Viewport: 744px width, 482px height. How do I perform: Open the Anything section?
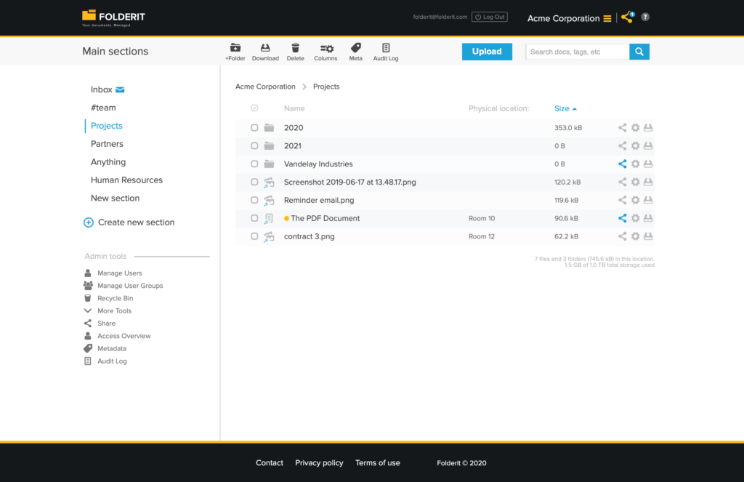click(108, 162)
